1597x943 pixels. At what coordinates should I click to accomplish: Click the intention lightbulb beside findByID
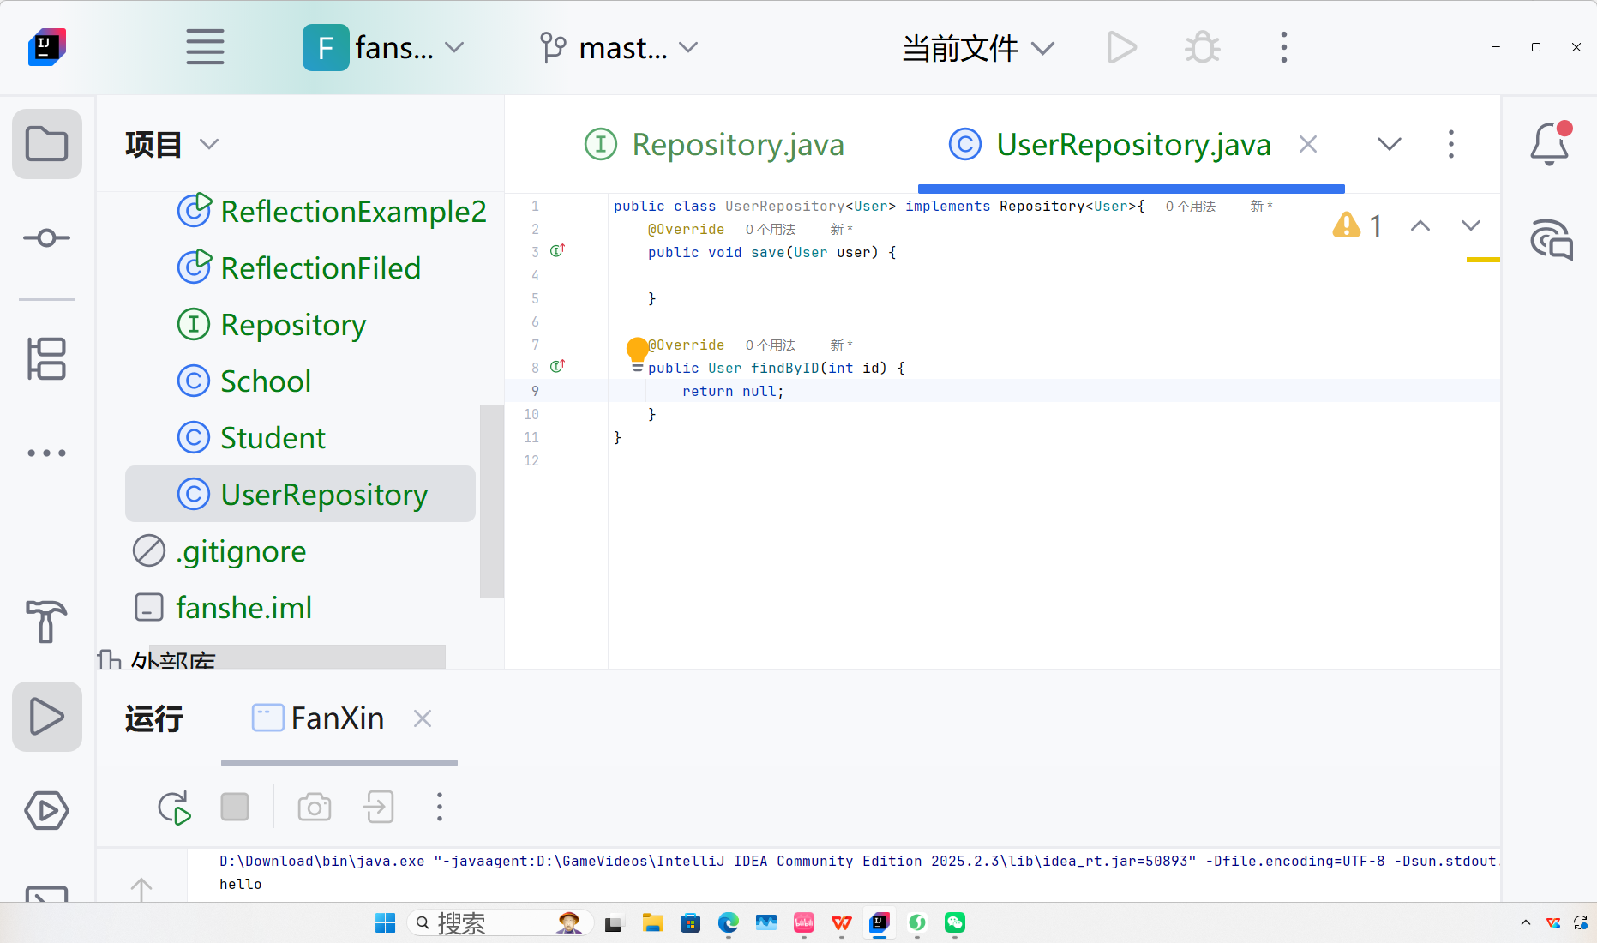click(x=637, y=349)
